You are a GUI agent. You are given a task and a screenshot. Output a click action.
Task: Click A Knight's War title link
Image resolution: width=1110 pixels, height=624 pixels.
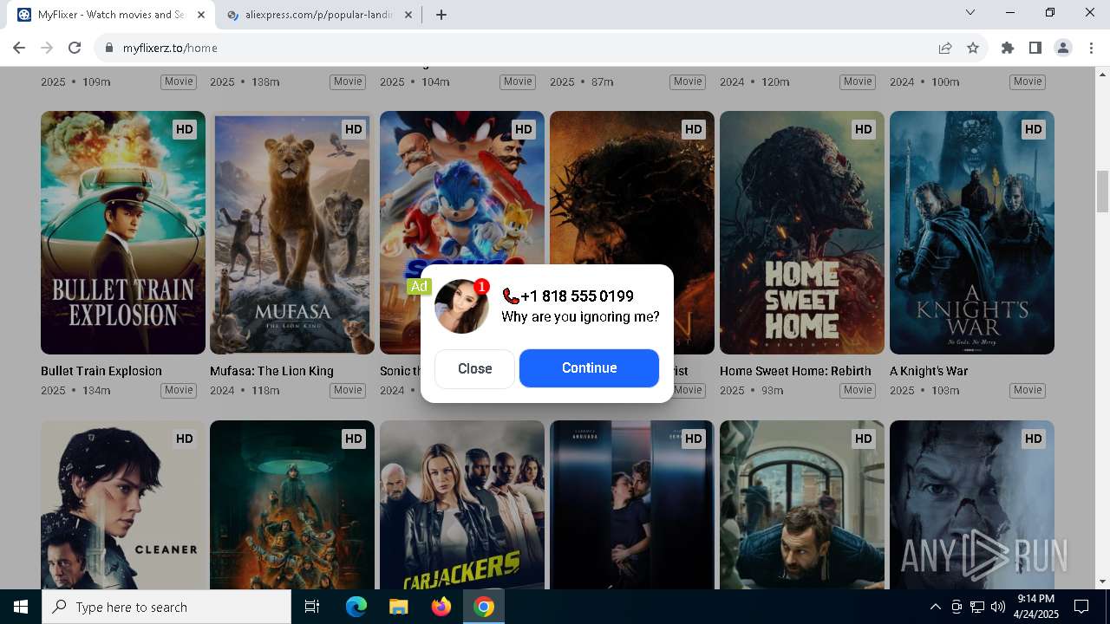(929, 371)
